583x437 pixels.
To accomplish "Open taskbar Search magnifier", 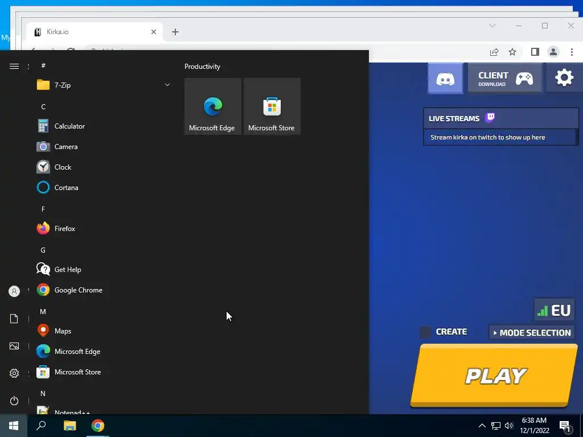I will point(41,426).
